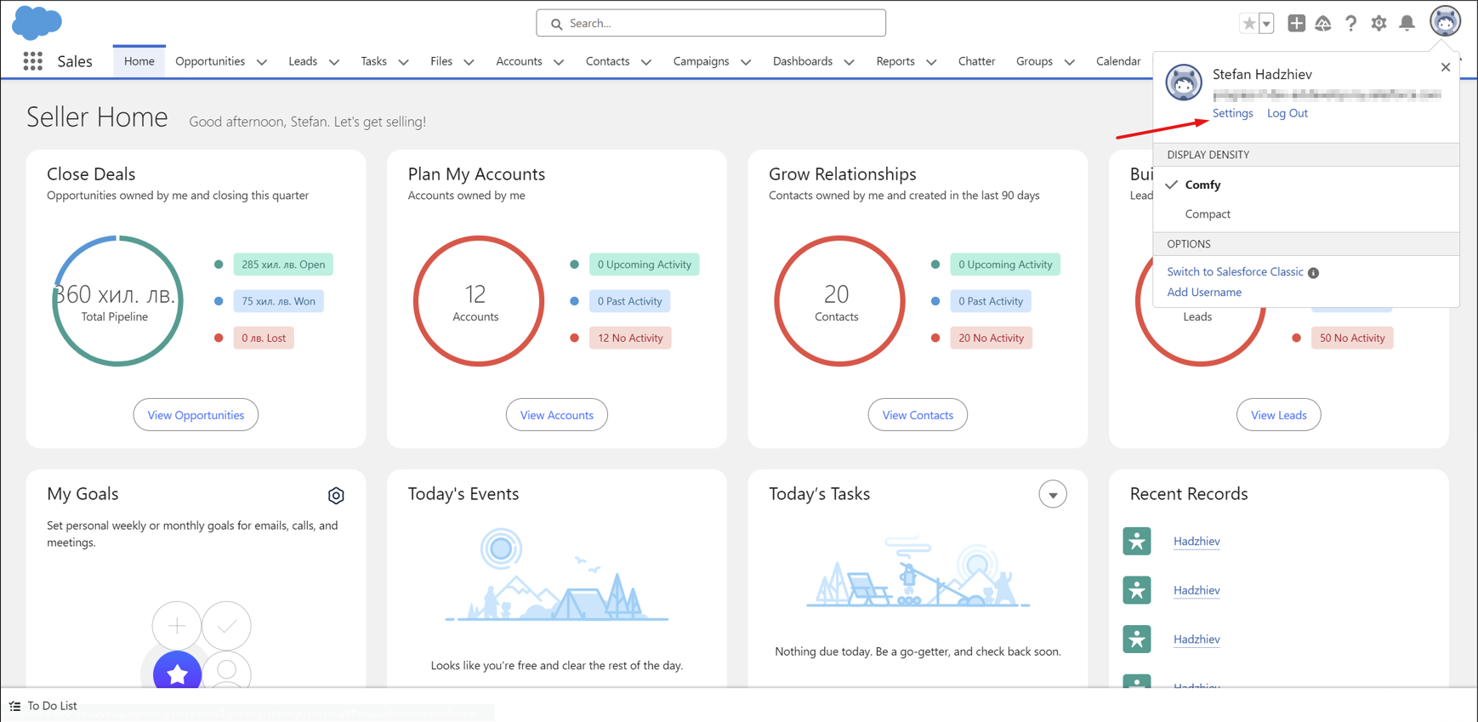The width and height of the screenshot is (1478, 722).
Task: Open the Chatter tab
Action: pos(976,61)
